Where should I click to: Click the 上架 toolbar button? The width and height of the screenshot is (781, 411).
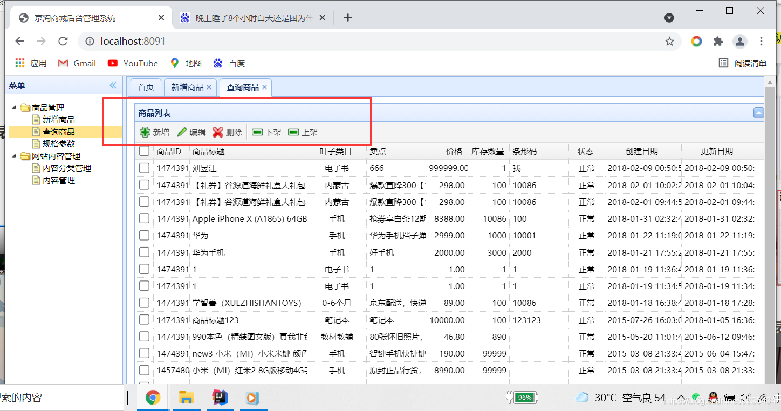303,132
